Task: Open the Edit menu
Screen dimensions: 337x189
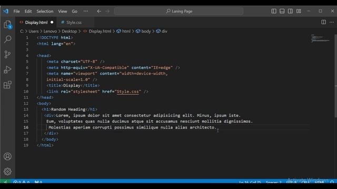Action: 28,11
